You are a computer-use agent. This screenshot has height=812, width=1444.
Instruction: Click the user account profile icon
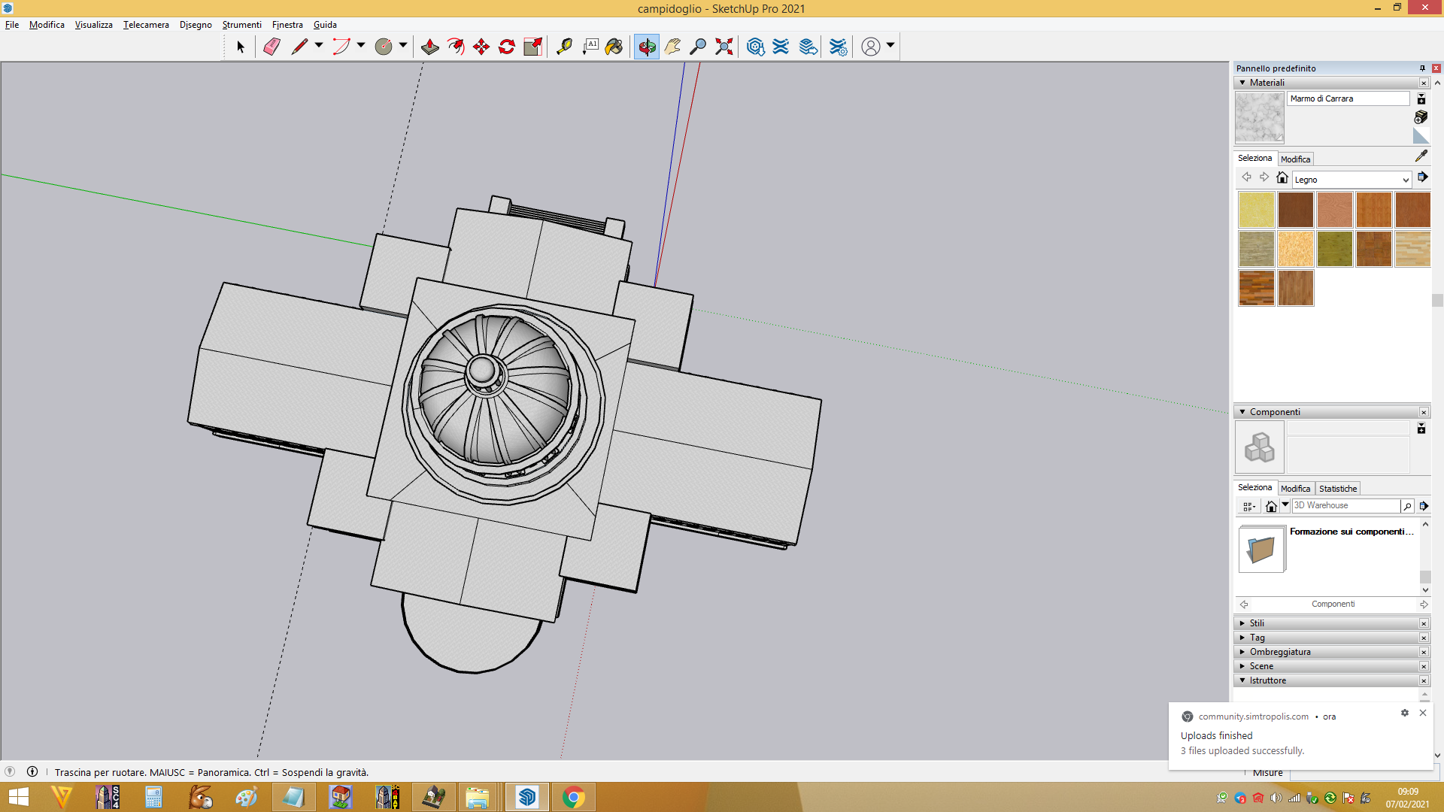870,47
